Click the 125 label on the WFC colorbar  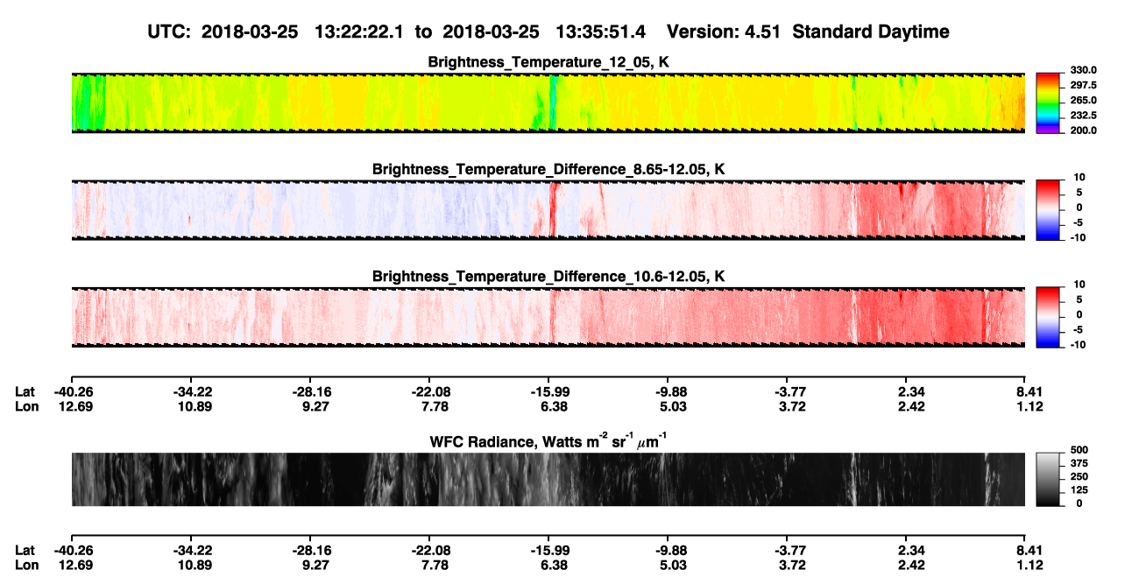point(1079,491)
